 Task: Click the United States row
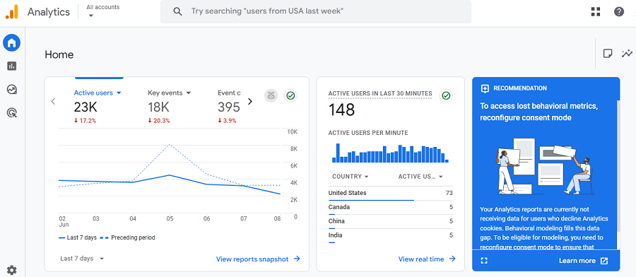(391, 194)
